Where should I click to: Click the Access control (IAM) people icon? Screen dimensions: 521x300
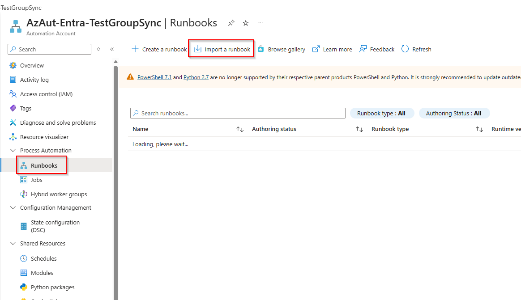13,94
